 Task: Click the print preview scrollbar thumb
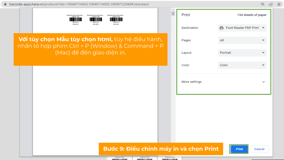[x=173, y=13]
